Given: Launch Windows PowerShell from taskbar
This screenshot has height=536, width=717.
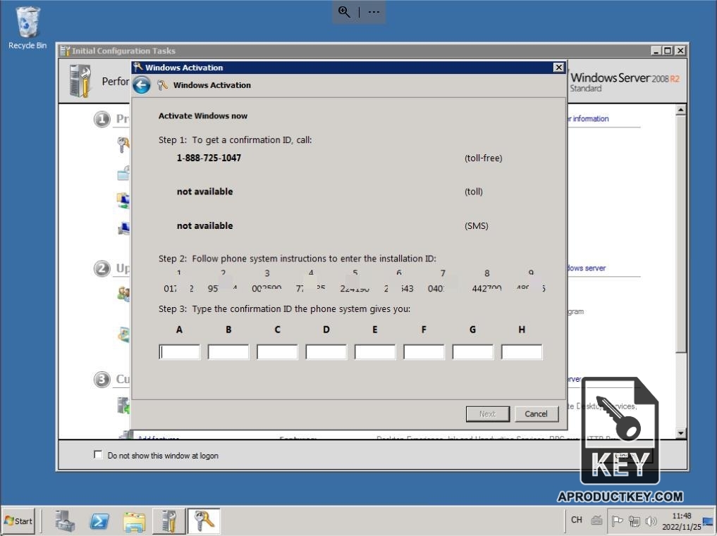Looking at the screenshot, I should click(x=99, y=521).
